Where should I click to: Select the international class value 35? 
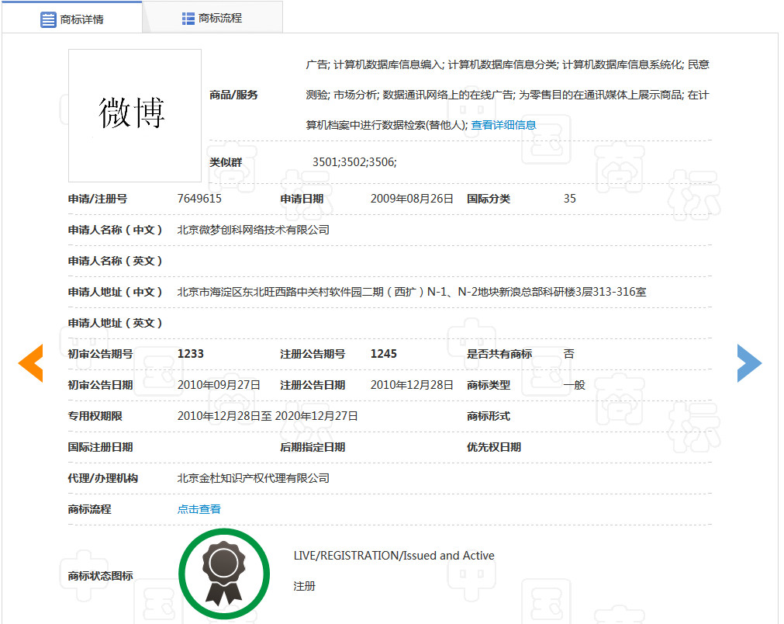[x=570, y=199]
